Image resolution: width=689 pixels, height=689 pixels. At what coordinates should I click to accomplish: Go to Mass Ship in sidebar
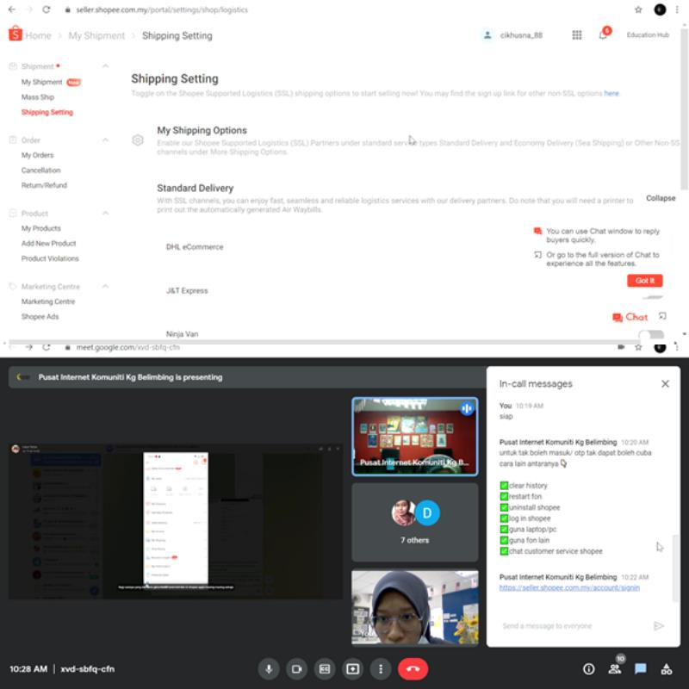click(x=37, y=97)
